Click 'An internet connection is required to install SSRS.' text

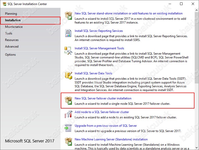(107, 40)
